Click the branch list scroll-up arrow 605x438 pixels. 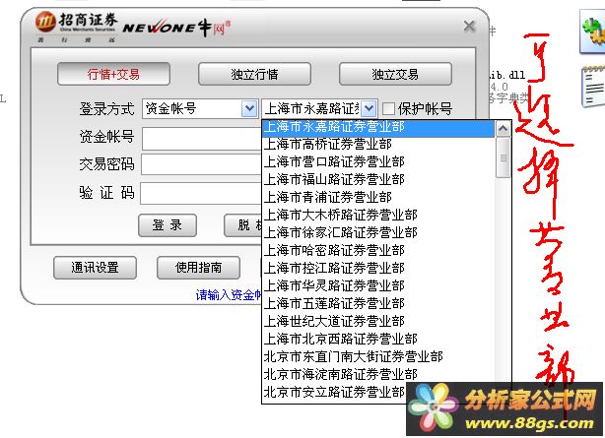coord(503,129)
